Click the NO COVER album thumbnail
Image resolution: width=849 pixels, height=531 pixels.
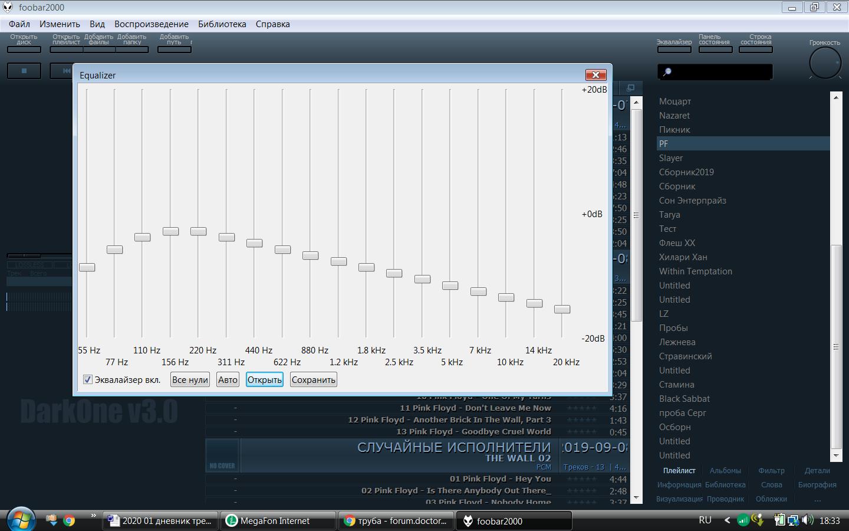(222, 455)
